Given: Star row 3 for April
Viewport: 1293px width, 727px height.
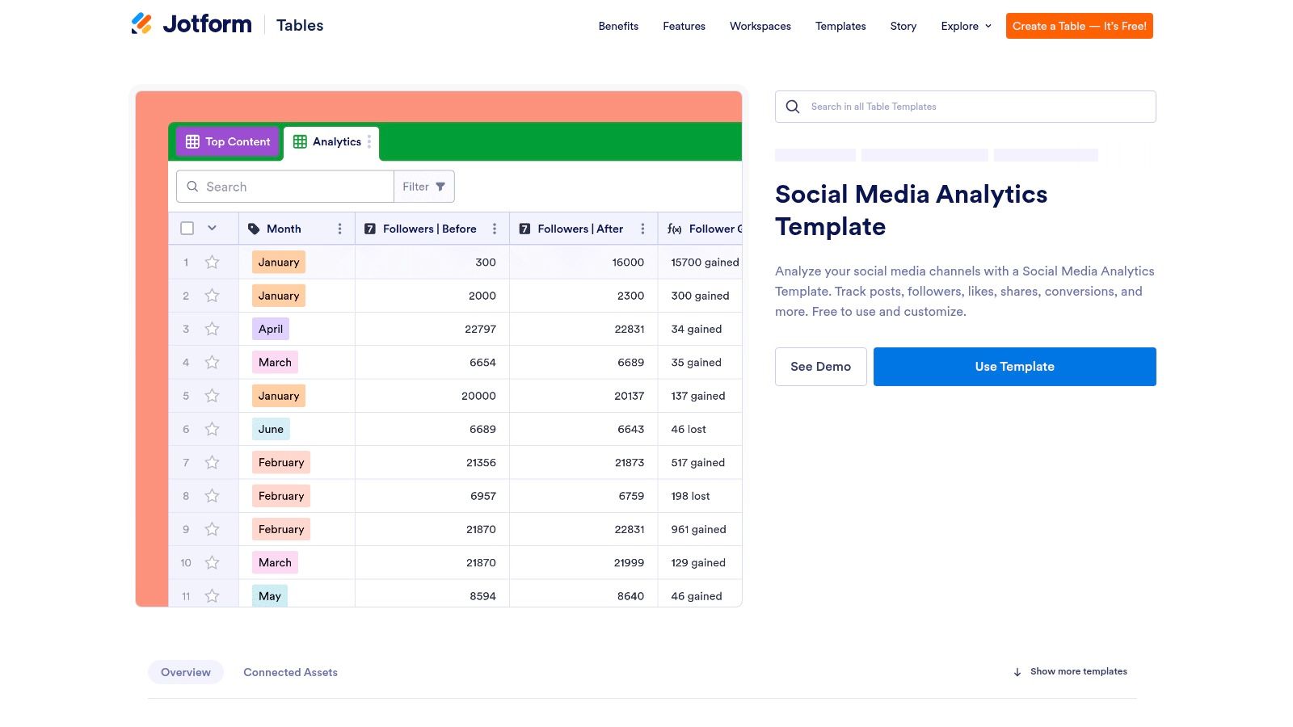Looking at the screenshot, I should [212, 329].
